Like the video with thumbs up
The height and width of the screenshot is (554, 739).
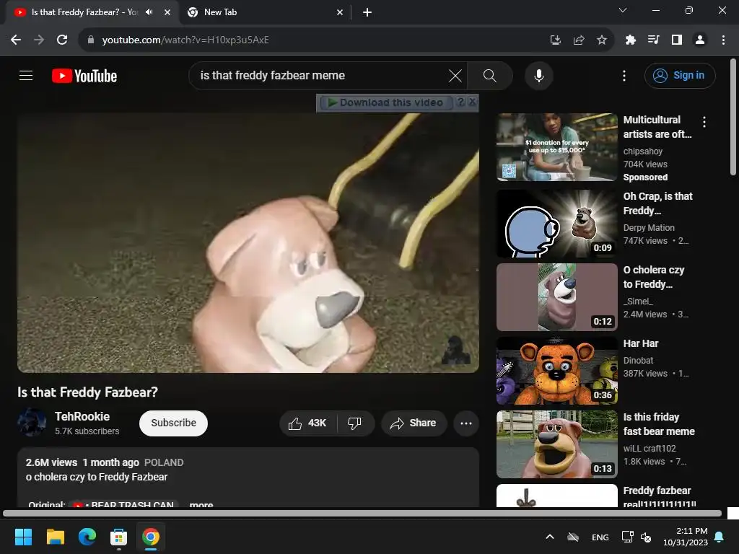click(x=308, y=423)
